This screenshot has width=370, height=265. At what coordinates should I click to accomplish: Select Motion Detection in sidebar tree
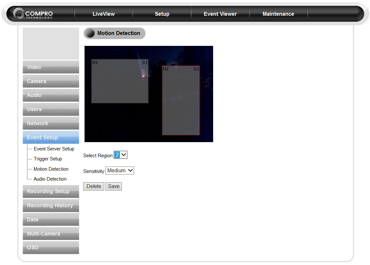coord(51,169)
